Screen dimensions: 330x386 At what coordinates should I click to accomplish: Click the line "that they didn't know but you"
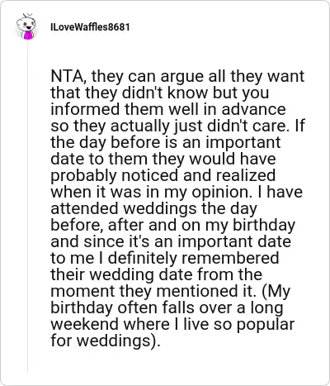coord(159,93)
